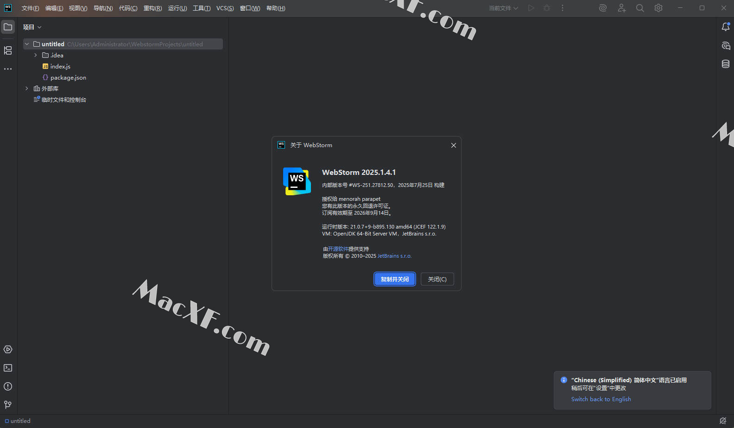The height and width of the screenshot is (428, 734).
Task: Click the 授权给 menorah parapet text
Action: point(351,199)
